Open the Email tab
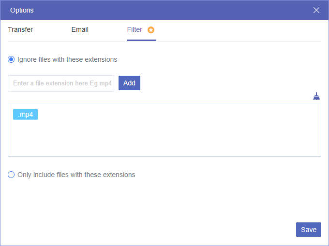Image resolution: width=329 pixels, height=246 pixels. coord(80,29)
